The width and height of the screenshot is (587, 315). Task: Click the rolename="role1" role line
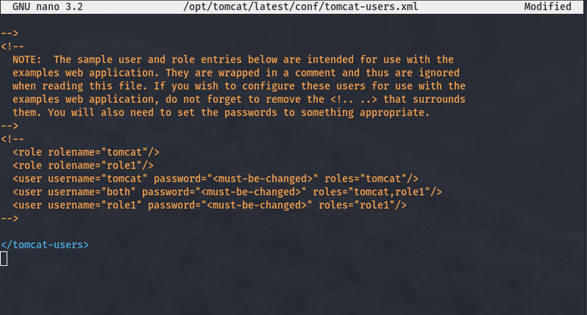(x=83, y=165)
